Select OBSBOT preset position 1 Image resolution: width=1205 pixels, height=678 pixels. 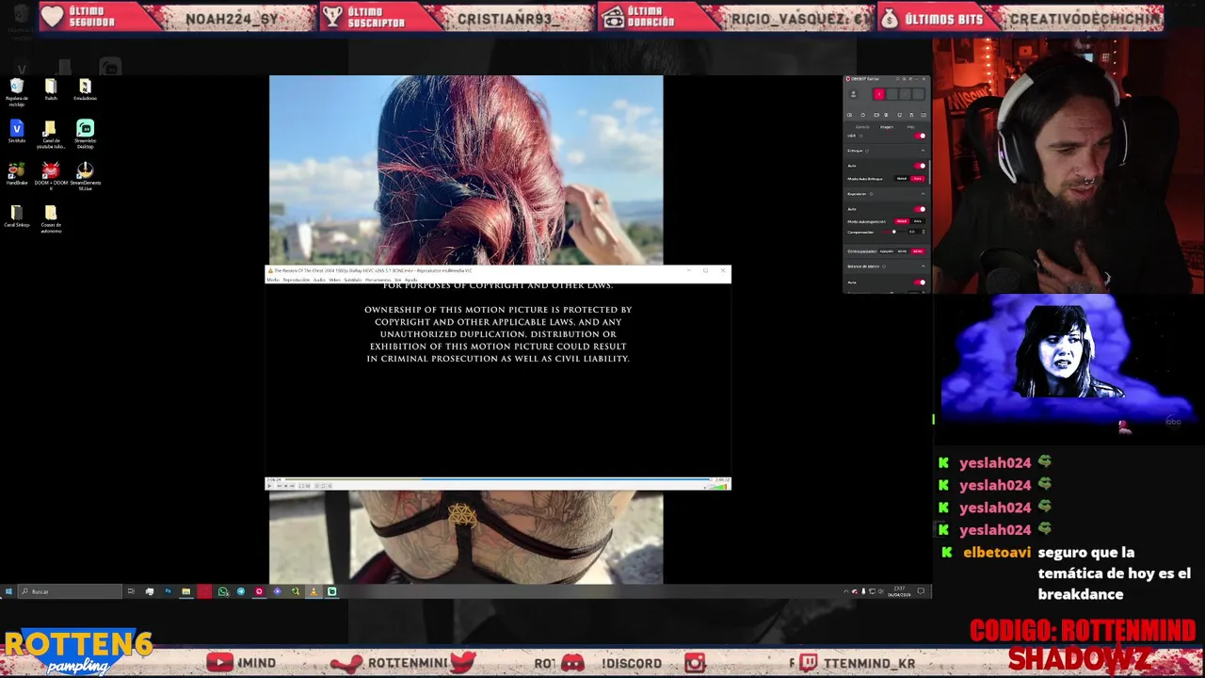(x=879, y=94)
